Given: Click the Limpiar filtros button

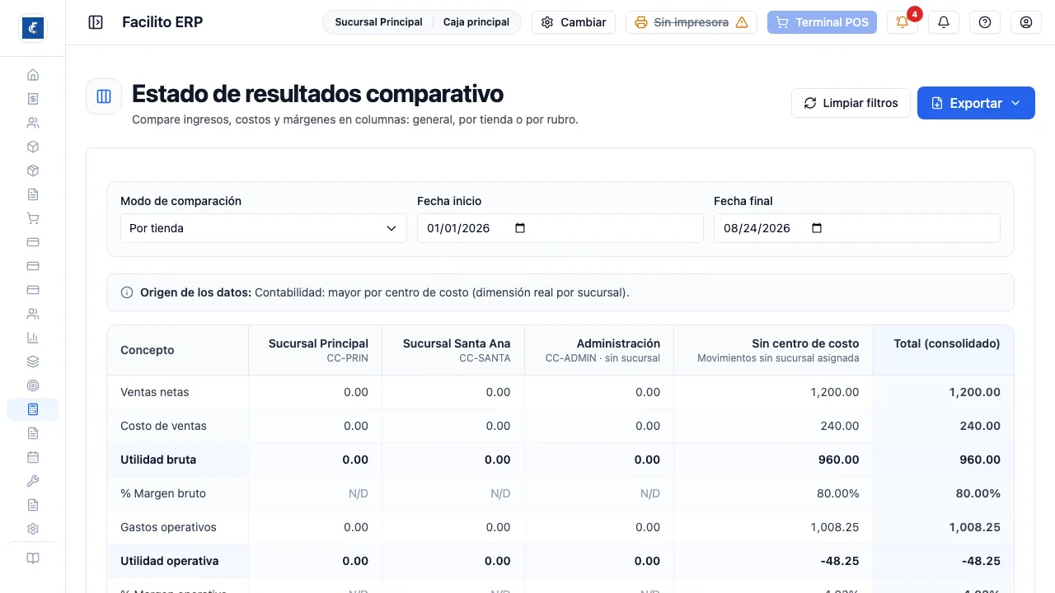Looking at the screenshot, I should pos(851,103).
